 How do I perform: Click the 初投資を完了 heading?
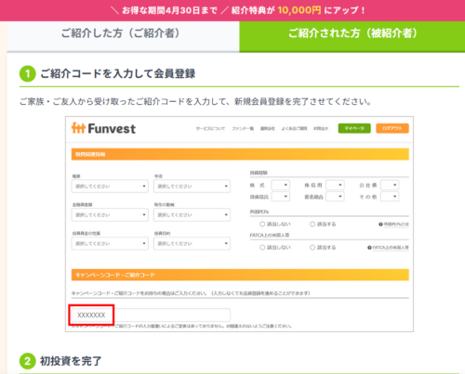71,361
